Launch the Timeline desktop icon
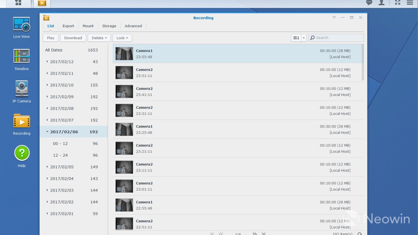Image resolution: width=418 pixels, height=235 pixels. point(22,56)
